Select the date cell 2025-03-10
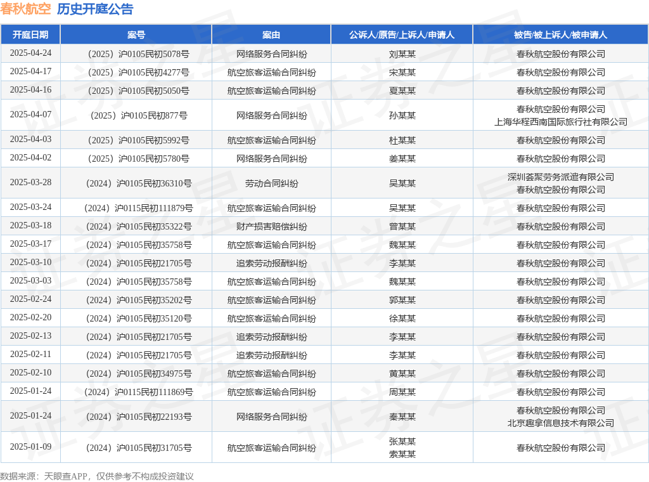 point(30,262)
